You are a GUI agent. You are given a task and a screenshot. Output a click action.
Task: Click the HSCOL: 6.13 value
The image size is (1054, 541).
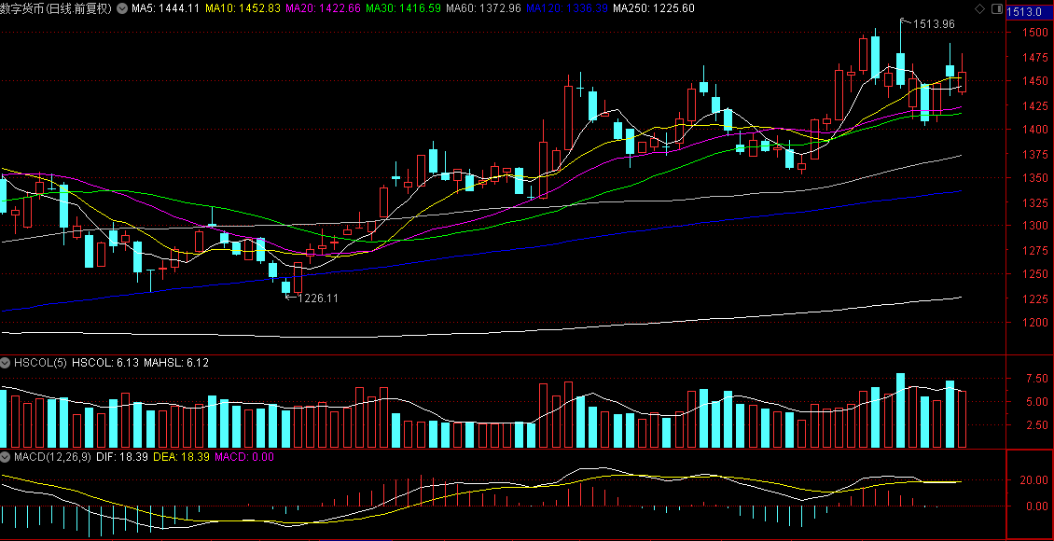pyautogui.click(x=104, y=363)
